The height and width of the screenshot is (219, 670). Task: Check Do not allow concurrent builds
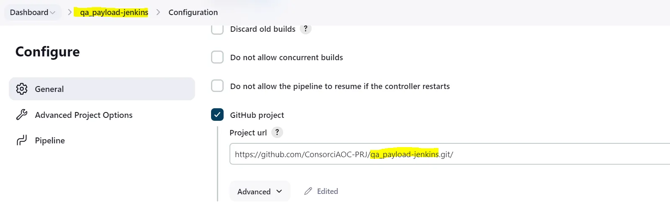coord(217,57)
